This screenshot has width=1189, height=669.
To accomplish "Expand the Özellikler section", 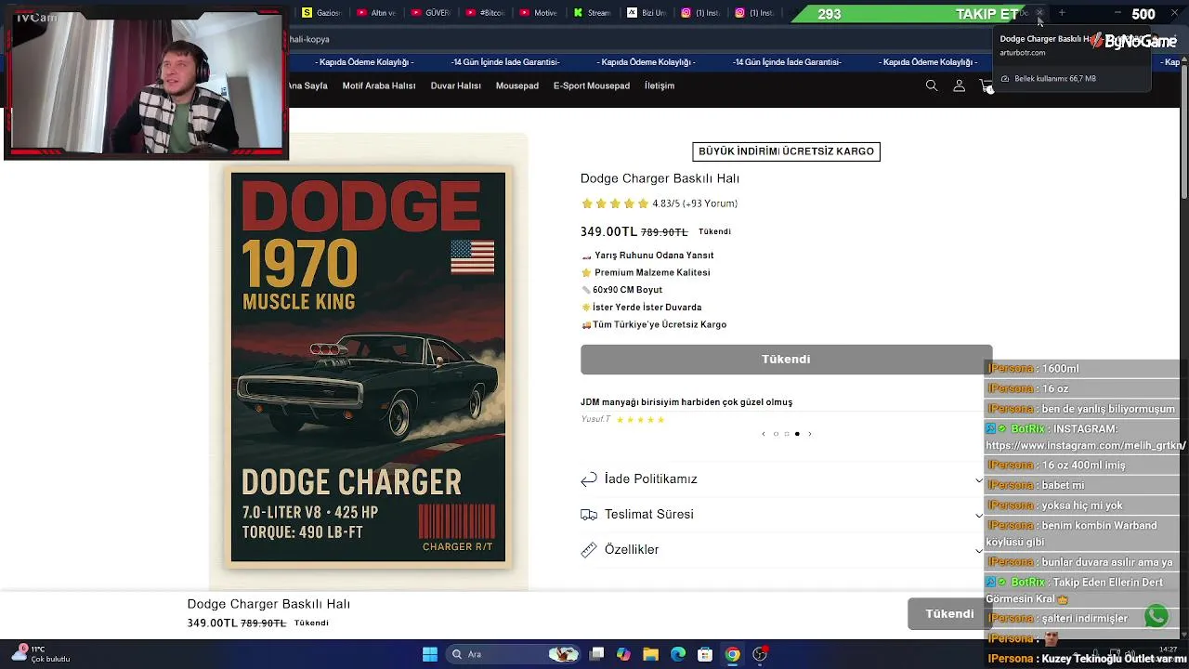I will tap(782, 550).
